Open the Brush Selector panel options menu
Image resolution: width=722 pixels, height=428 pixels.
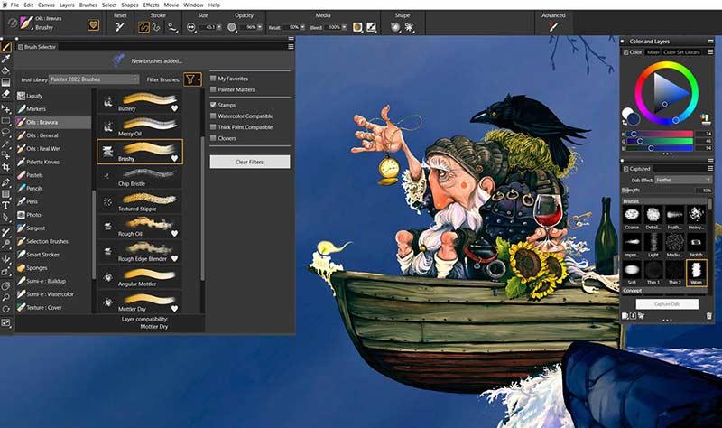pos(291,47)
